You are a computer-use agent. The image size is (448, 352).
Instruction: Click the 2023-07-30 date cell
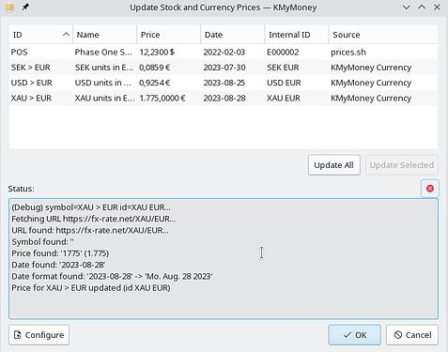coord(233,68)
